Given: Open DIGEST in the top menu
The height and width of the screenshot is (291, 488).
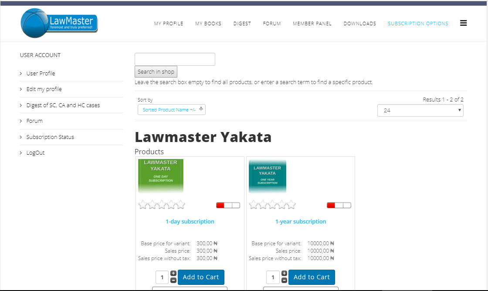Looking at the screenshot, I should [242, 24].
